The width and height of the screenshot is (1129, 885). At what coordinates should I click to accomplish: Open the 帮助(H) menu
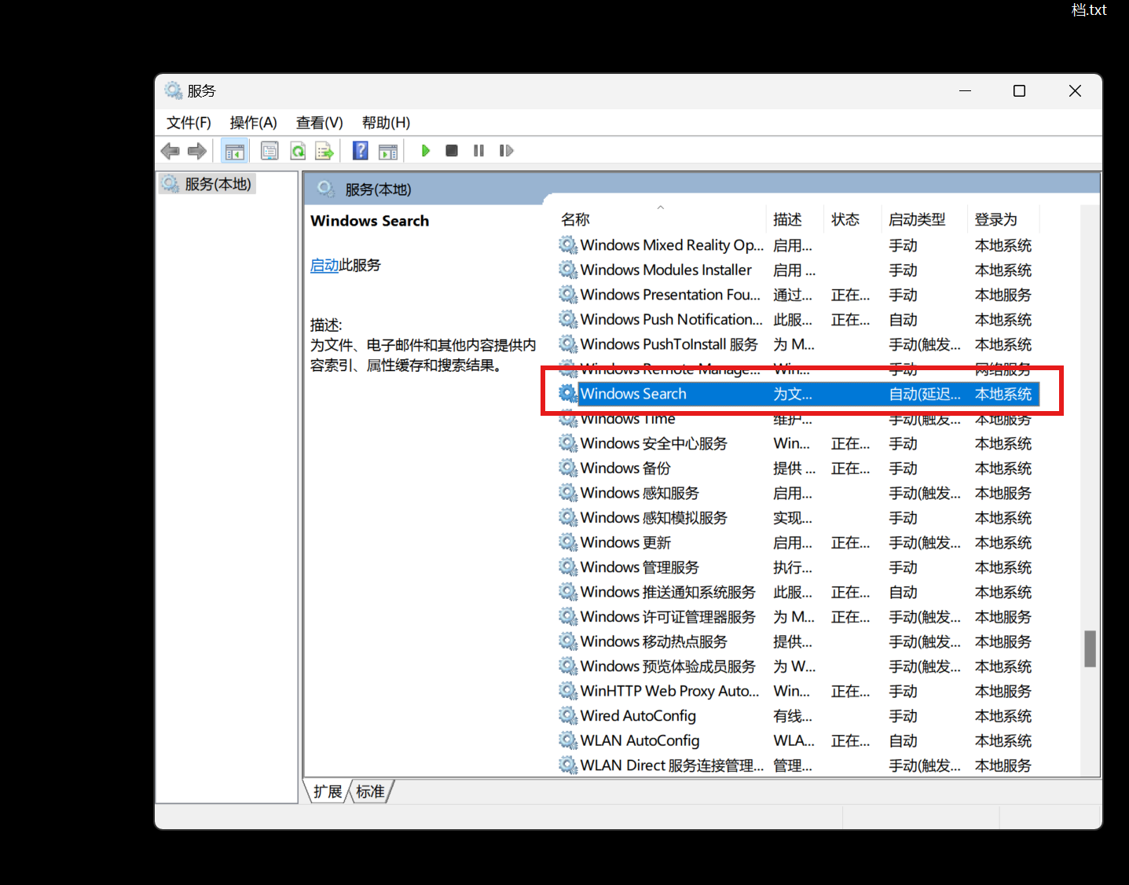pyautogui.click(x=386, y=123)
